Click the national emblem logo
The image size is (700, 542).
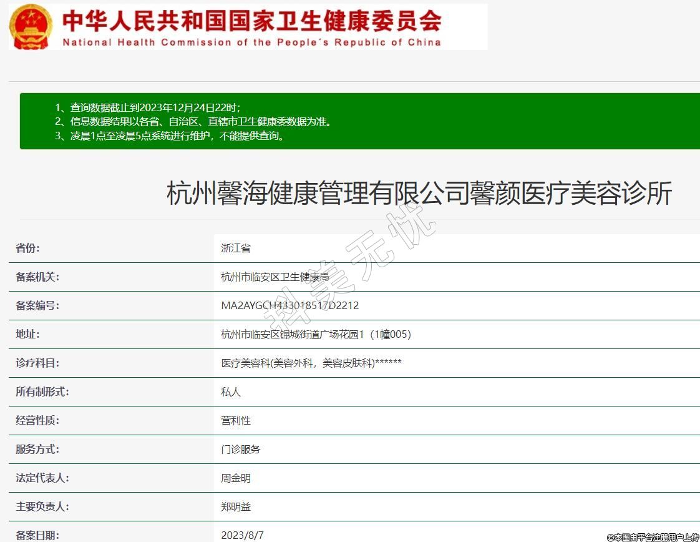[31, 26]
